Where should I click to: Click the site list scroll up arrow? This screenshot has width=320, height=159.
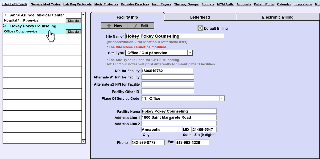pyautogui.click(x=83, y=14)
